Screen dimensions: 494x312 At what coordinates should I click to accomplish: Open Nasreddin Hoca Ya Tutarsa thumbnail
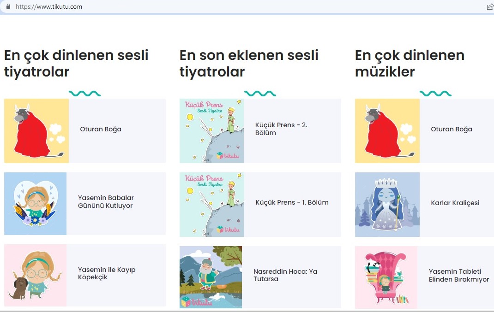point(211,277)
